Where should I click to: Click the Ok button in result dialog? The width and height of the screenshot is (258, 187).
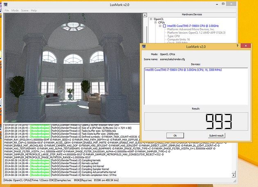[175, 136]
